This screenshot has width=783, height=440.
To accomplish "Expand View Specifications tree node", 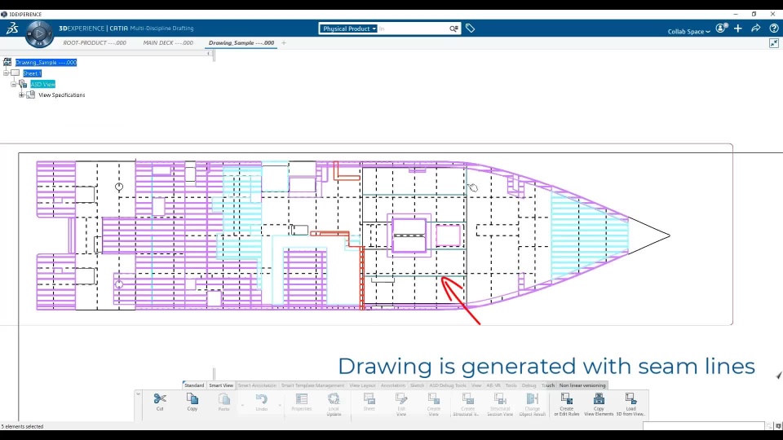I will (21, 95).
